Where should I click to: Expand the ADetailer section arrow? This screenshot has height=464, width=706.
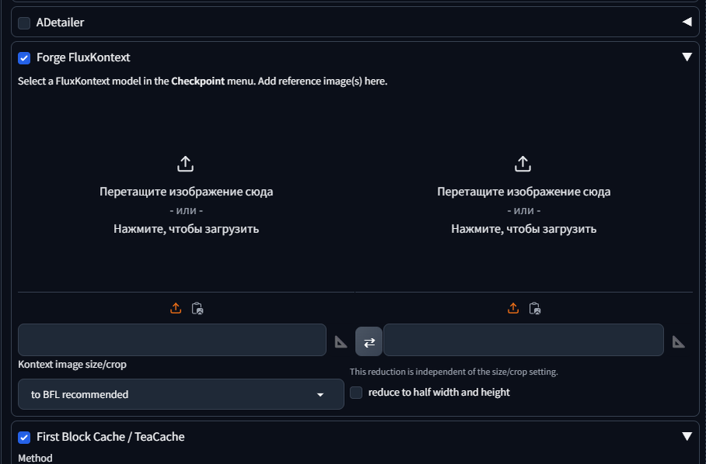click(687, 22)
